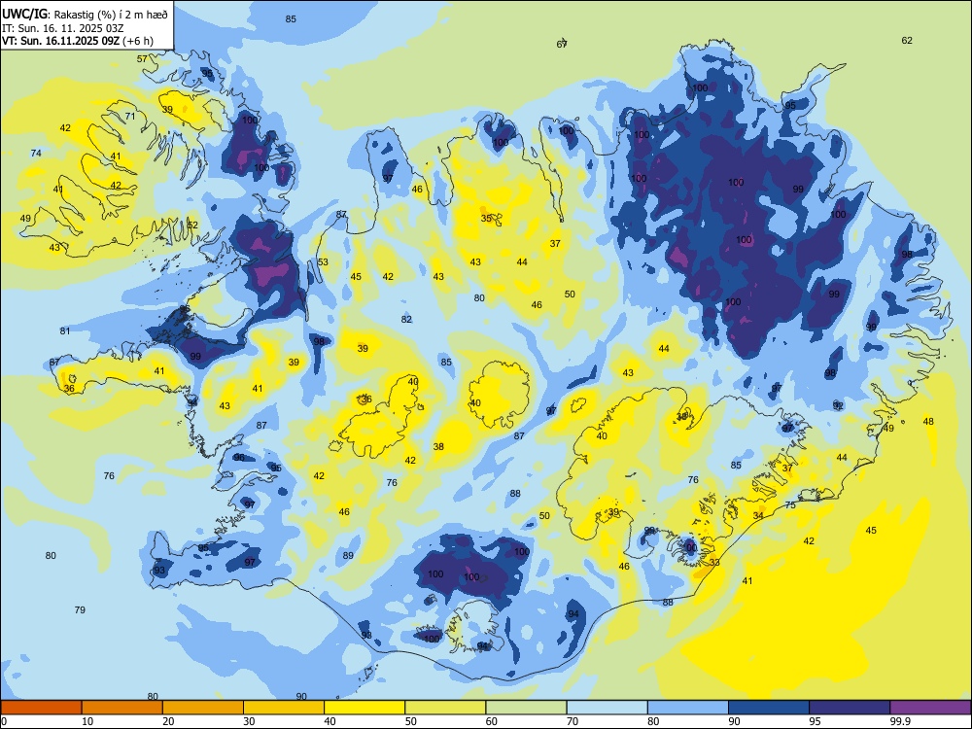Click the 'UWC/IG: Rakastig (%) í 2 m hæð' title

point(85,15)
